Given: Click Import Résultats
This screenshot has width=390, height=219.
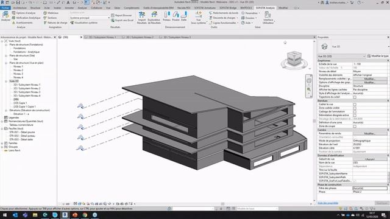Looking at the screenshot, I should coord(142,18).
